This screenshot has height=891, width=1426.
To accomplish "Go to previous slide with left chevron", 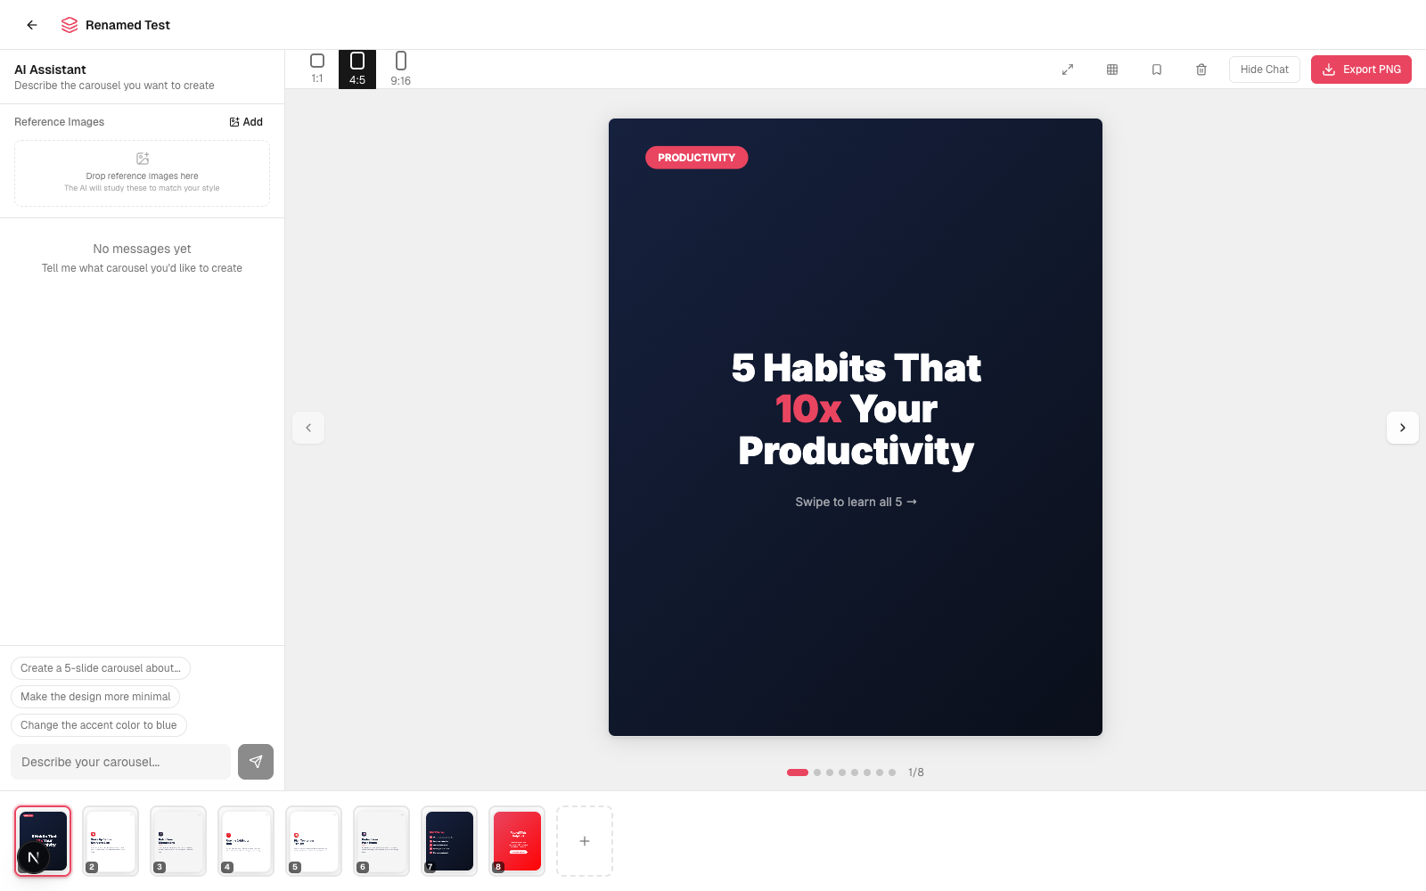I will point(308,428).
